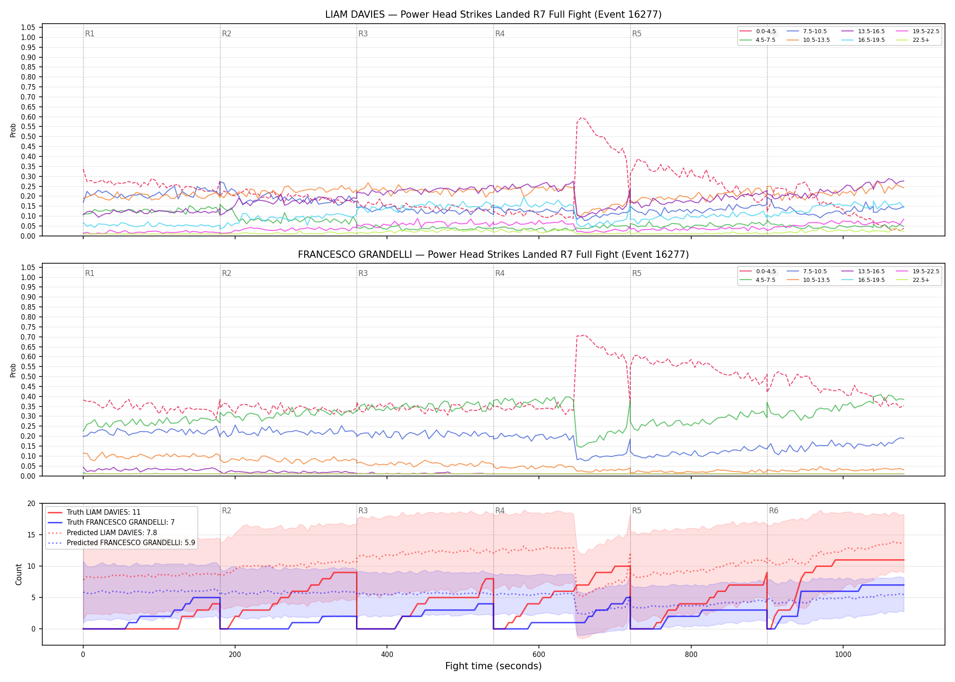Pick legend entry 19.5-22.5 in the Francesco Grandelli chart
The height and width of the screenshot is (682, 955).
click(x=918, y=271)
